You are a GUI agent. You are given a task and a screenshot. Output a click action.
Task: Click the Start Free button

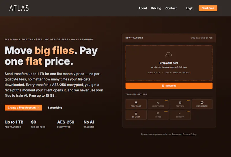pos(208,8)
